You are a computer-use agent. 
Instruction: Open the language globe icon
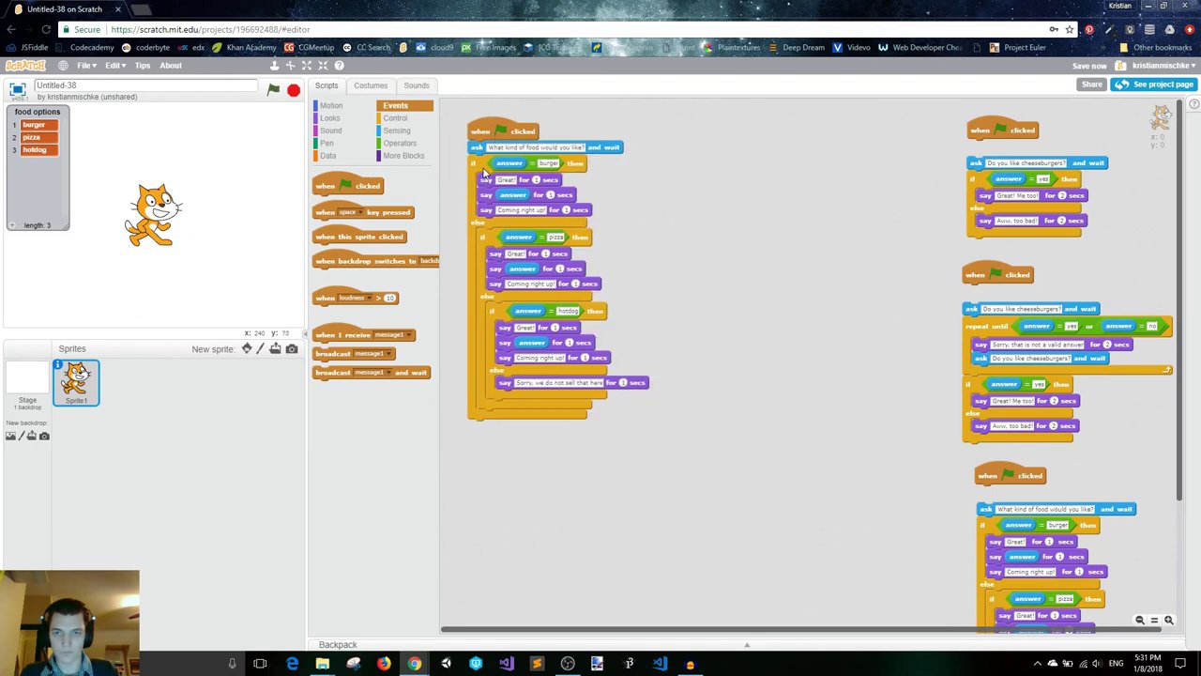point(63,66)
